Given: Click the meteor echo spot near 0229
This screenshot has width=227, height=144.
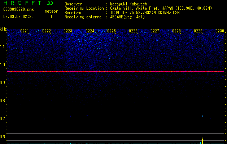Looking at the screenshot, I should point(202,116).
